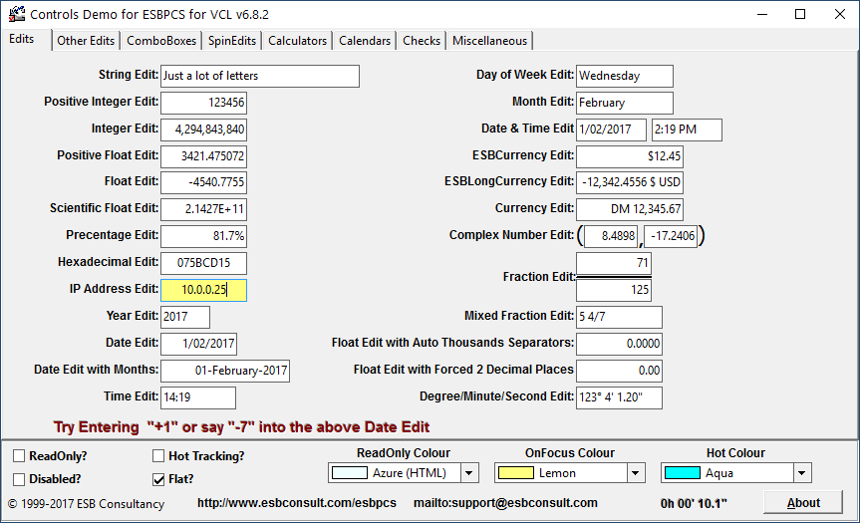This screenshot has height=523, width=860.
Task: Turn on the Hot Tracking? checkbox
Action: coord(159,456)
